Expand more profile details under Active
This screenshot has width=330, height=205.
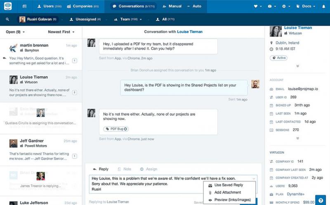click(297, 66)
